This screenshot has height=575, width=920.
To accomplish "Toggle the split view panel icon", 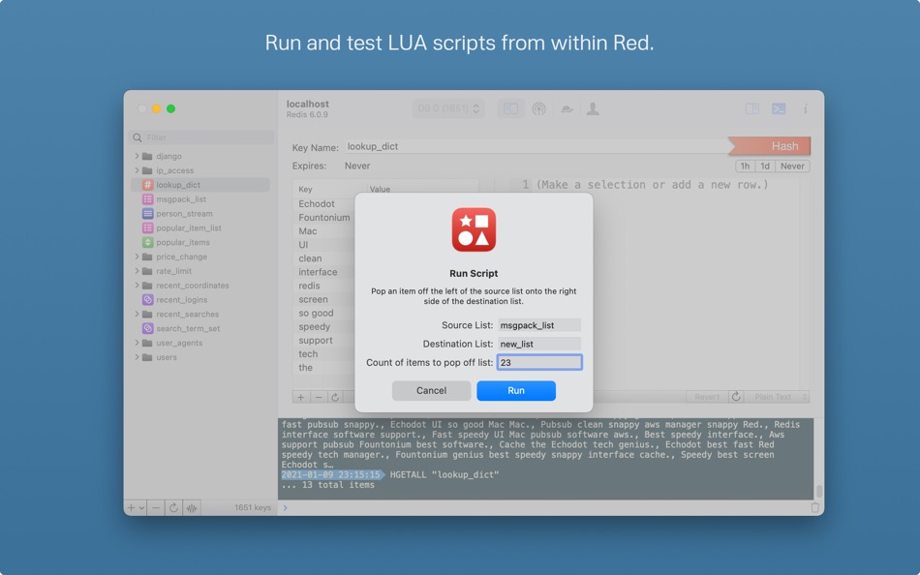I will 752,108.
